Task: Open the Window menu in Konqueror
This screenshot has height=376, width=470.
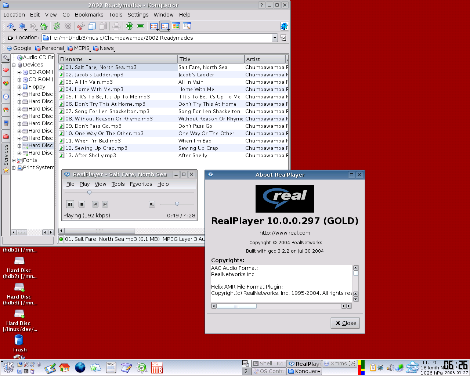Action: (163, 15)
